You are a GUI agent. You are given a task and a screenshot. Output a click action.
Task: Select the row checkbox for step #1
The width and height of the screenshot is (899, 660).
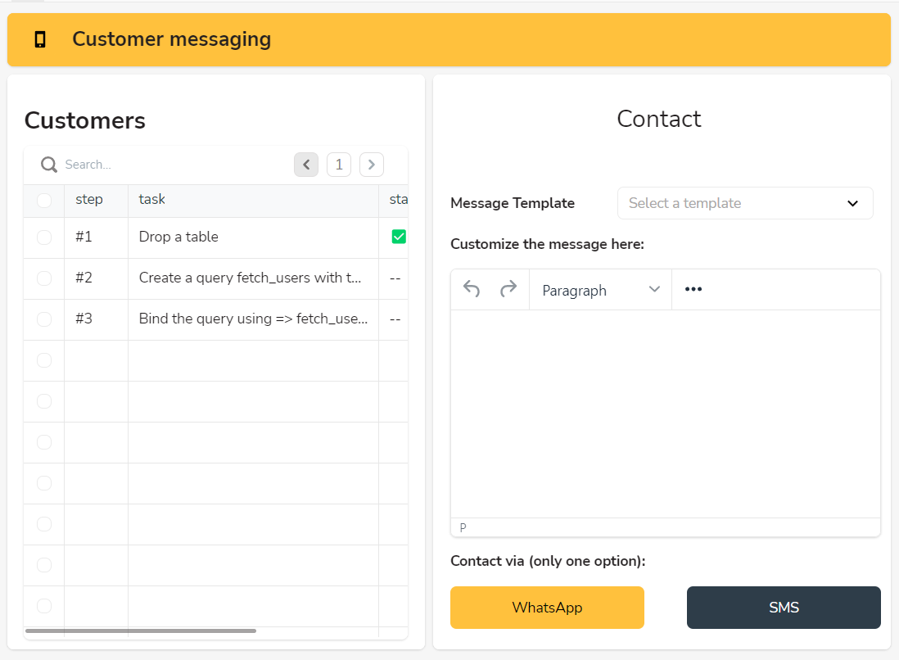click(44, 237)
